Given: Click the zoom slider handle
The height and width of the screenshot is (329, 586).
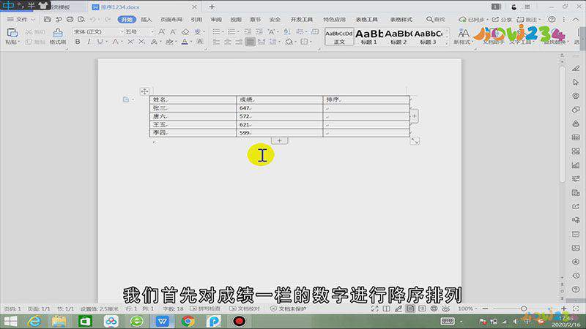Looking at the screenshot, I should pos(524,309).
